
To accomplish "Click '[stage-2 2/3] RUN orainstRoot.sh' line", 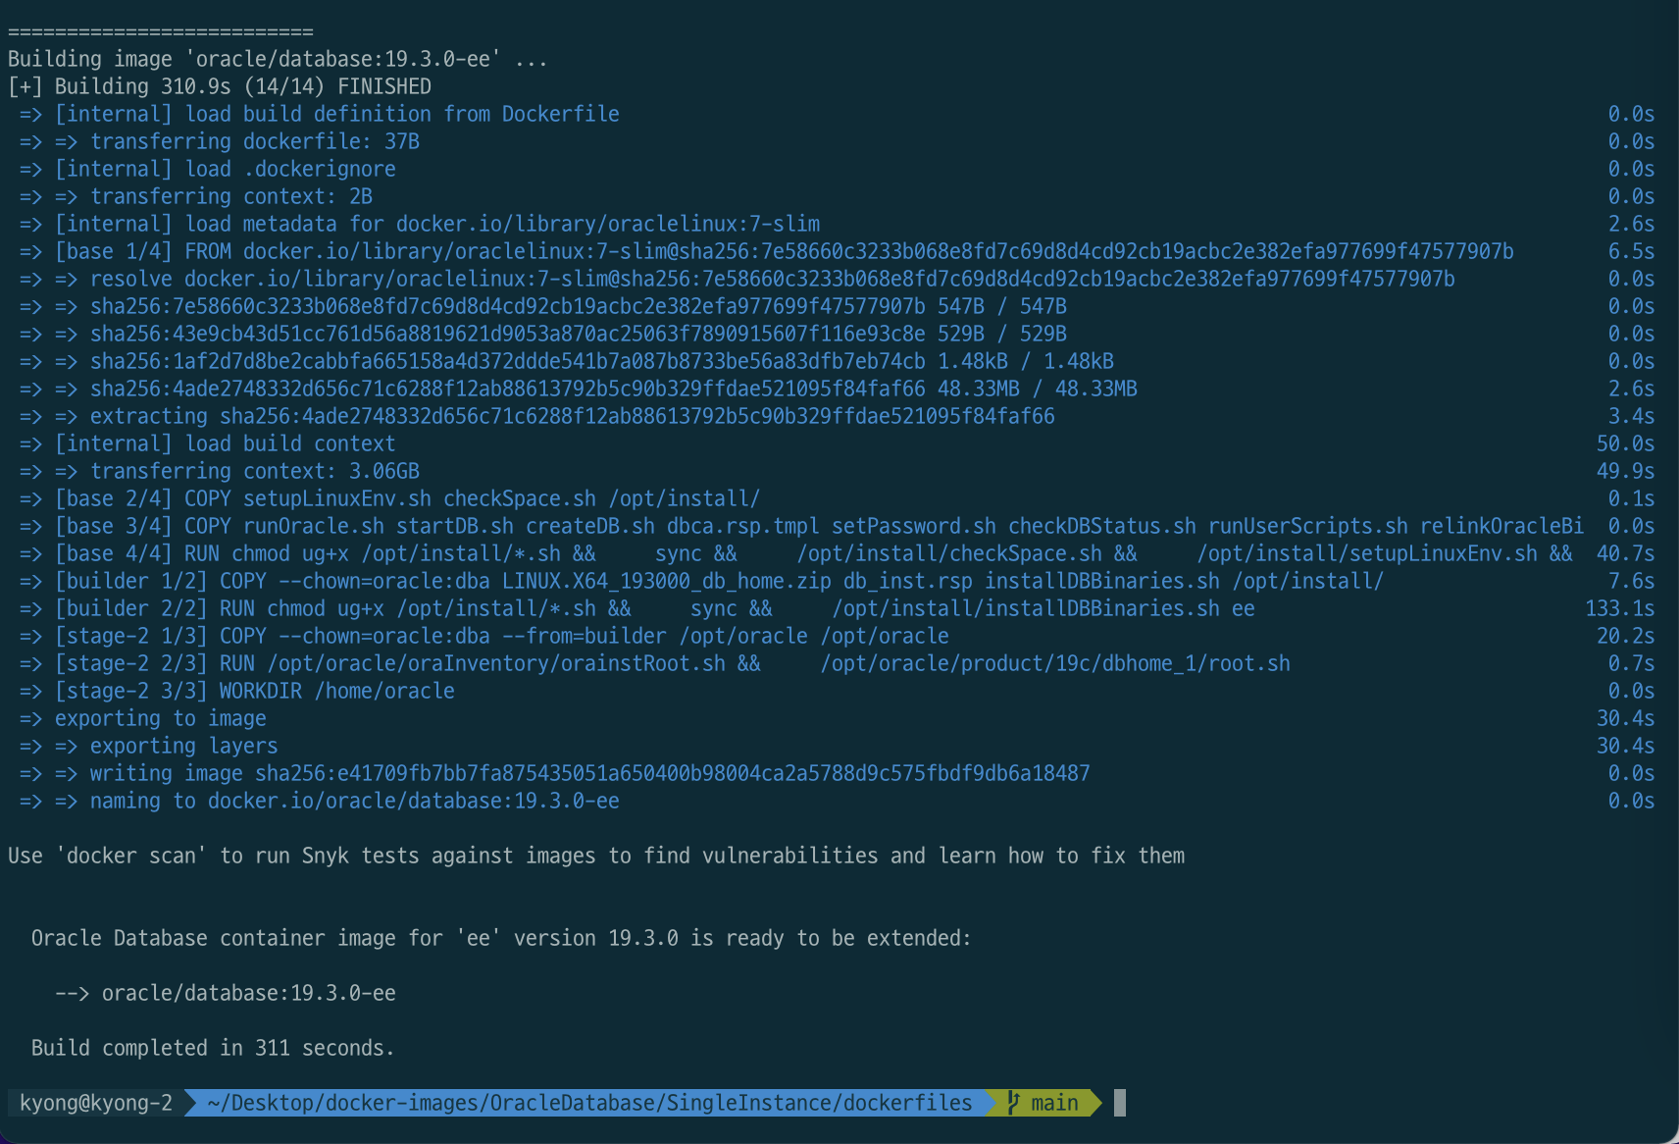I will [655, 663].
